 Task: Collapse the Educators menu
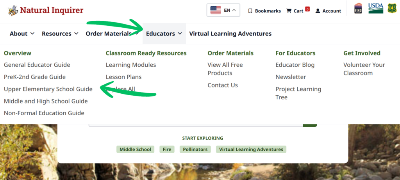tap(164, 34)
